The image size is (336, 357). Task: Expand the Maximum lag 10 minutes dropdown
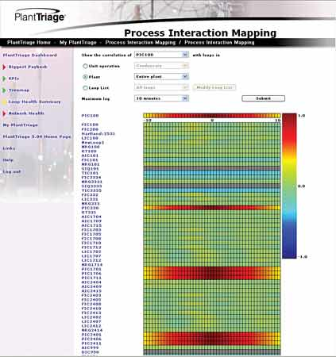(161, 98)
